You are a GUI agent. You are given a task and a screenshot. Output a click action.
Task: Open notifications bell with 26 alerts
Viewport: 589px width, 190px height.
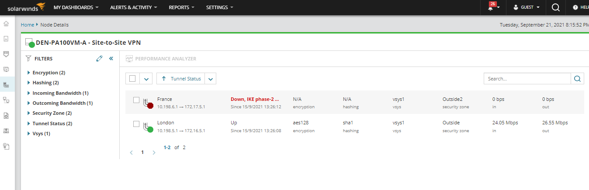[494, 7]
